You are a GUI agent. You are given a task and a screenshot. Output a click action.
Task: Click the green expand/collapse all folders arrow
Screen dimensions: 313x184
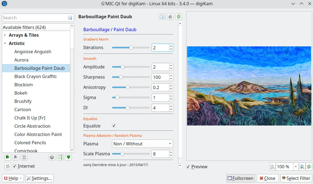point(69,157)
